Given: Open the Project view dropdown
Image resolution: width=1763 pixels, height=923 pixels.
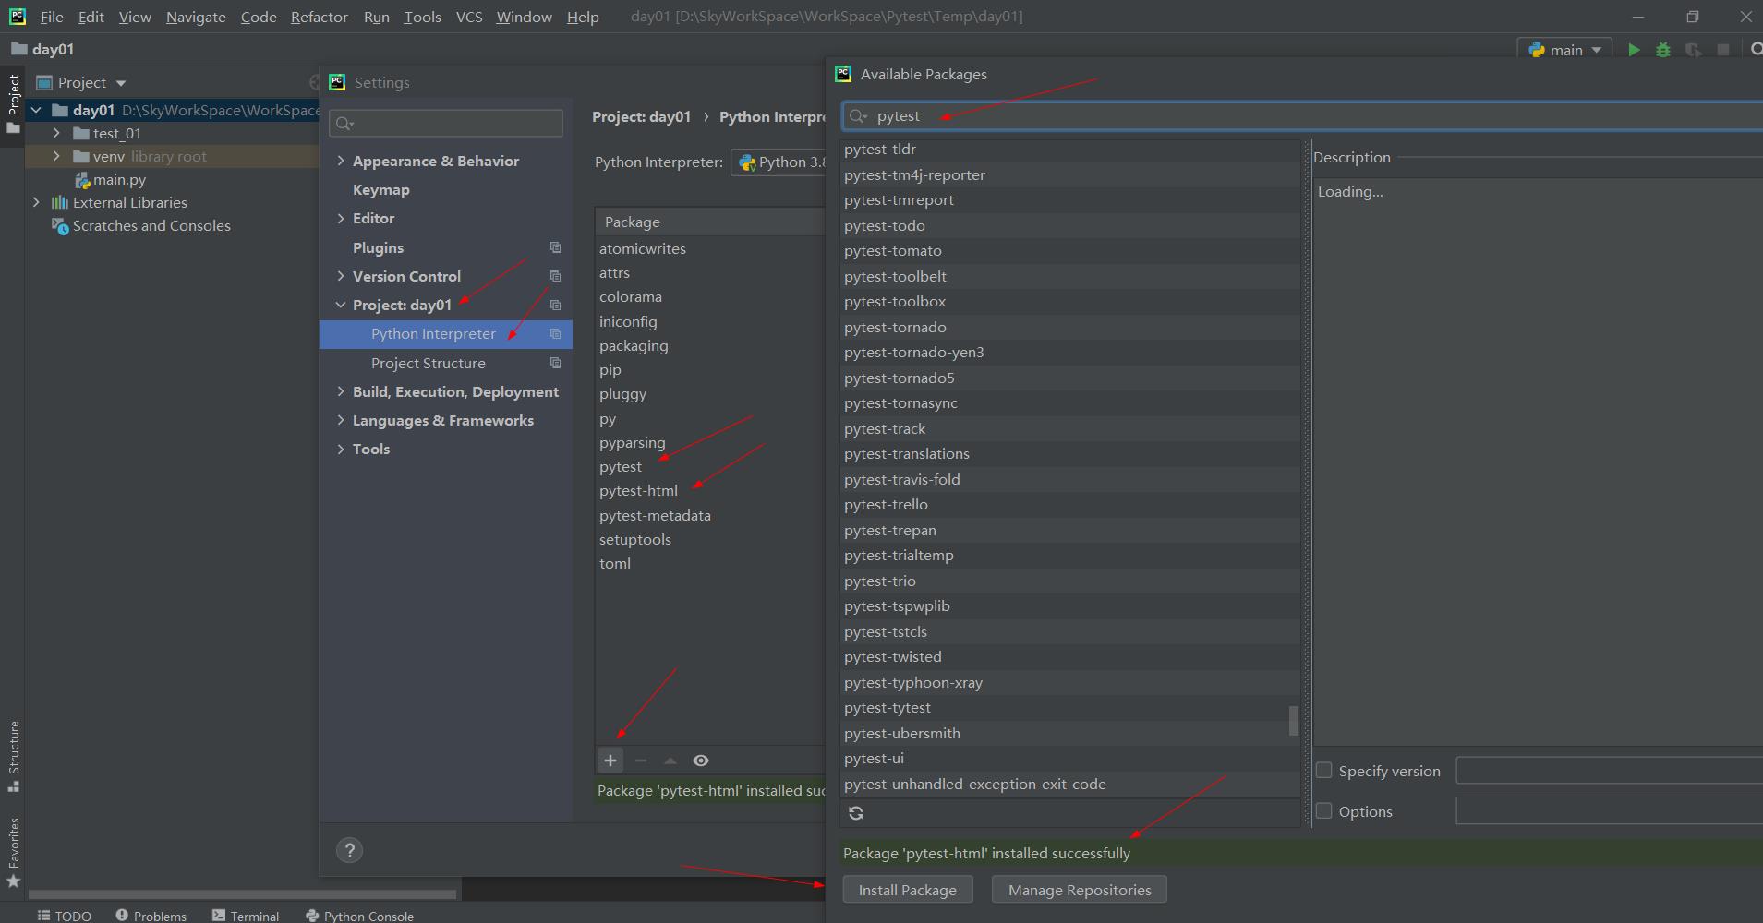Looking at the screenshot, I should (121, 83).
